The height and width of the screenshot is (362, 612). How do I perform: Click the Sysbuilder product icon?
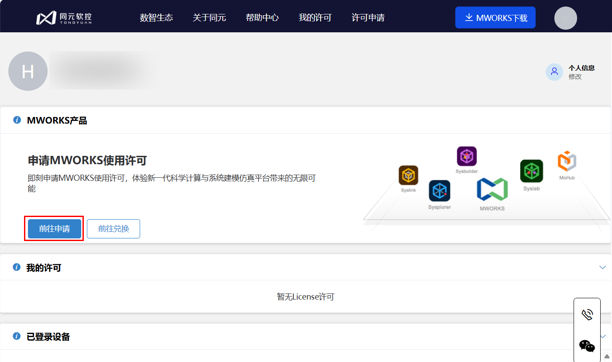[x=467, y=156]
